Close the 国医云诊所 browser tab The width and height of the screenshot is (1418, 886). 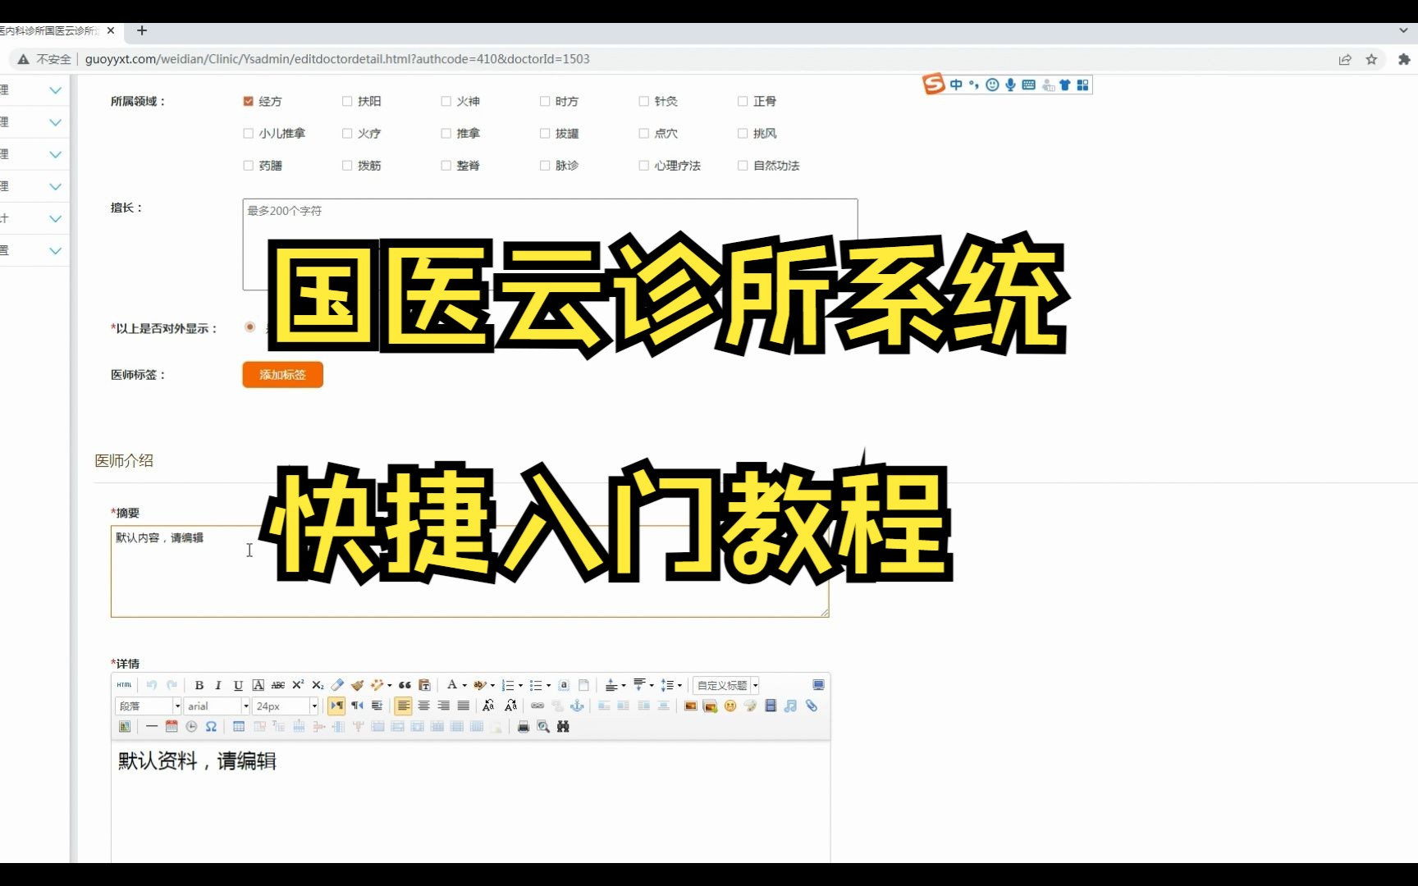coord(111,30)
